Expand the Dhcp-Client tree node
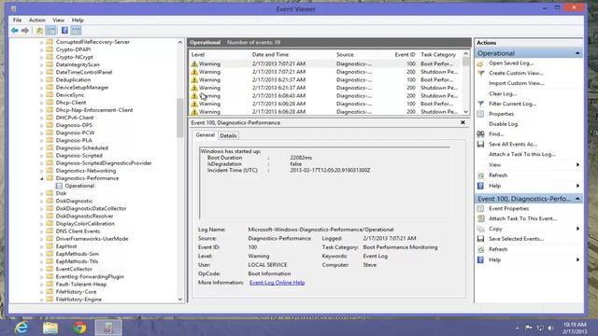Image resolution: width=598 pixels, height=336 pixels. coord(41,103)
